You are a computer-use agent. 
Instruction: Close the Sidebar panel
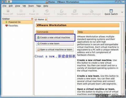(32, 19)
